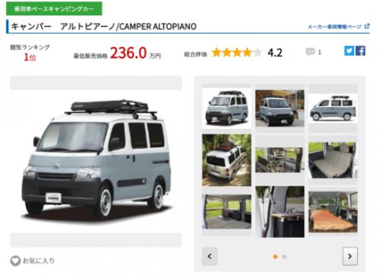Toggle the heart favorite icon

[x=15, y=261]
